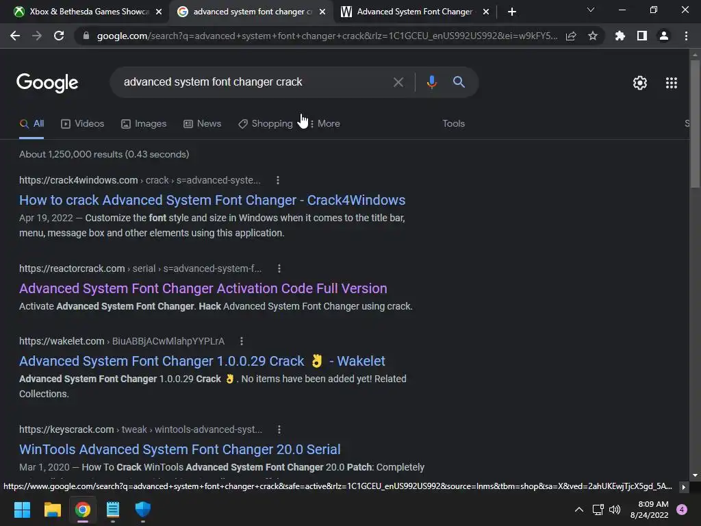Toggle the Chrome side panel

tap(642, 36)
